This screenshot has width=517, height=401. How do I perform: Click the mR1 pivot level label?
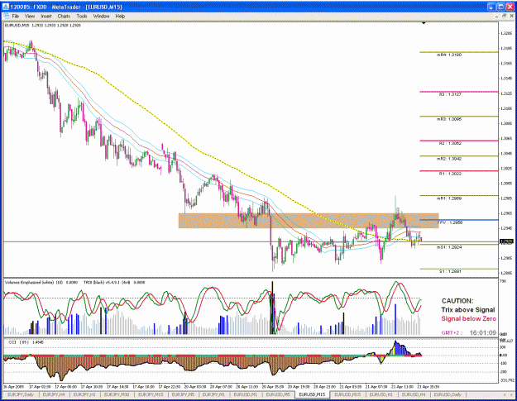[448, 198]
